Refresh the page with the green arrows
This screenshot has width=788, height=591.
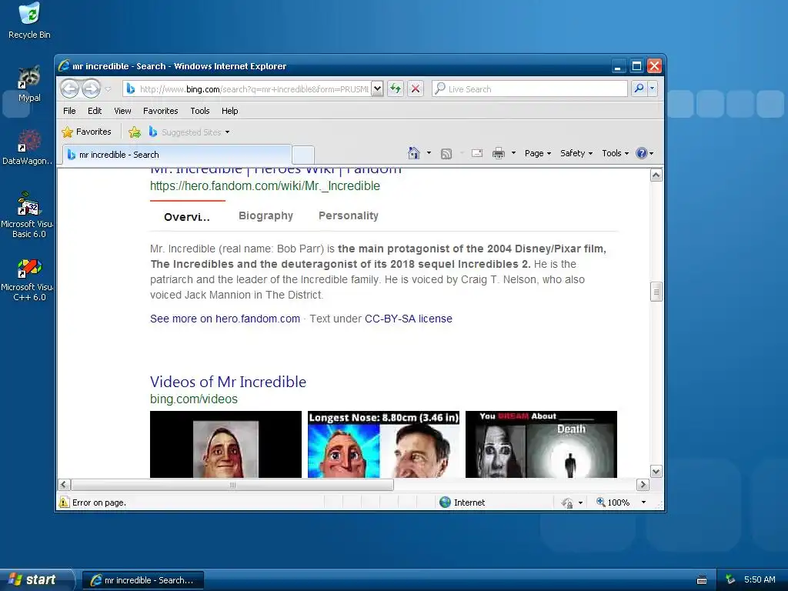(x=396, y=89)
